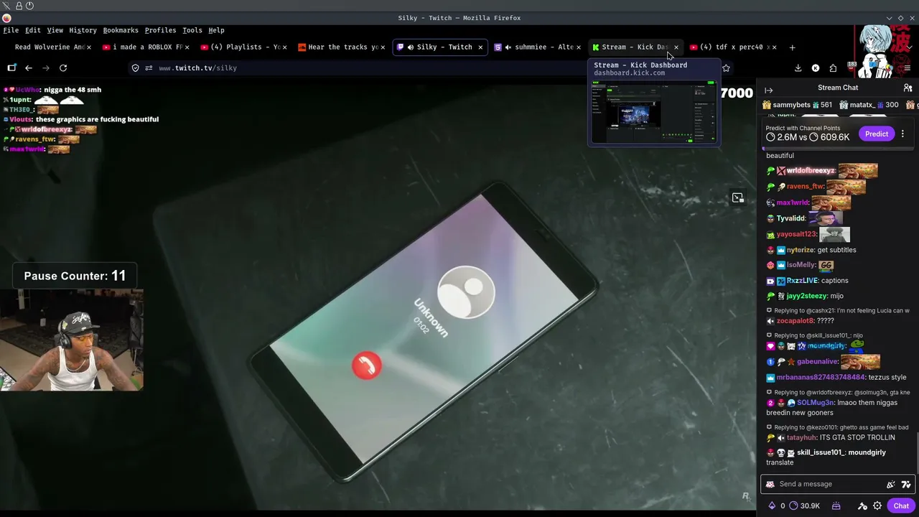Open the File menu

click(11, 30)
